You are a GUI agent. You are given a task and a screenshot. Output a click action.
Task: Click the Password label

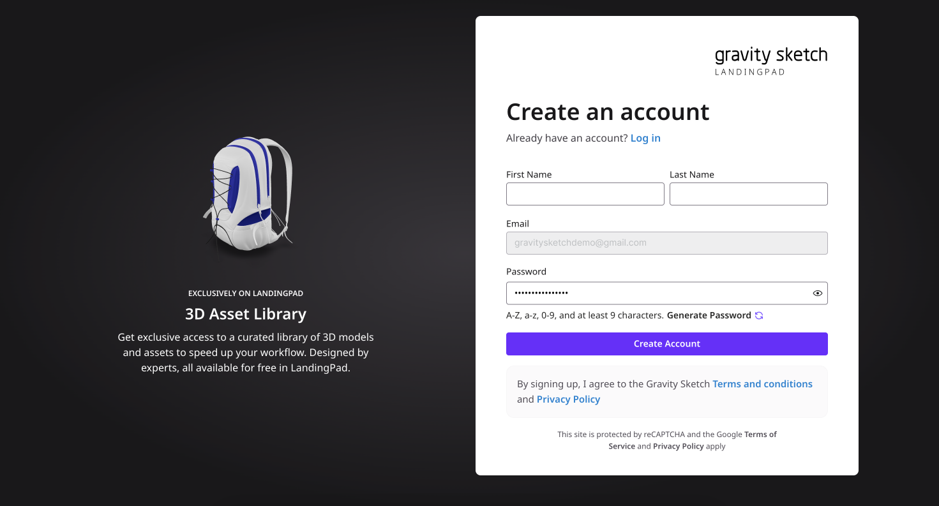coord(526,272)
